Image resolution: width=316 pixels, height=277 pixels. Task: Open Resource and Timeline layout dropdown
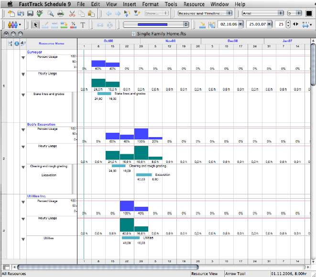(205, 13)
